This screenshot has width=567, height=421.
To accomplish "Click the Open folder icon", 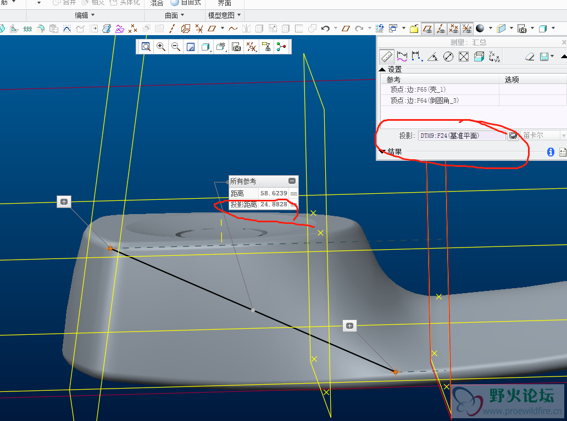I will click(x=414, y=29).
